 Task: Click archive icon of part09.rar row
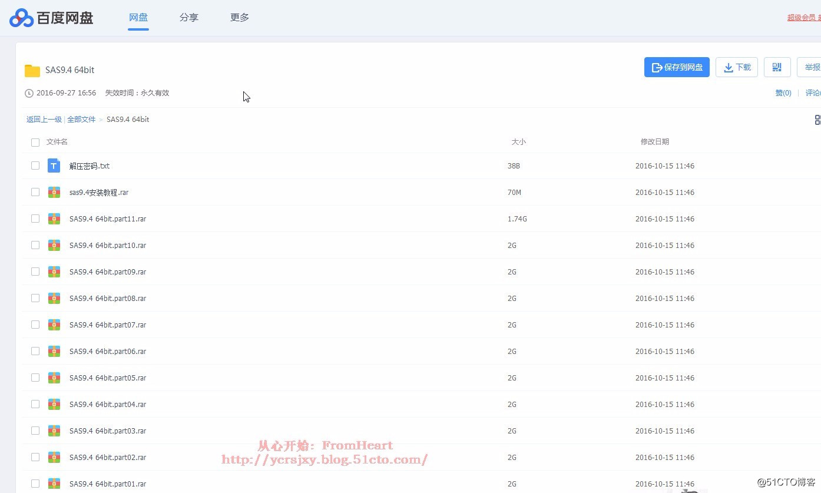coord(54,272)
